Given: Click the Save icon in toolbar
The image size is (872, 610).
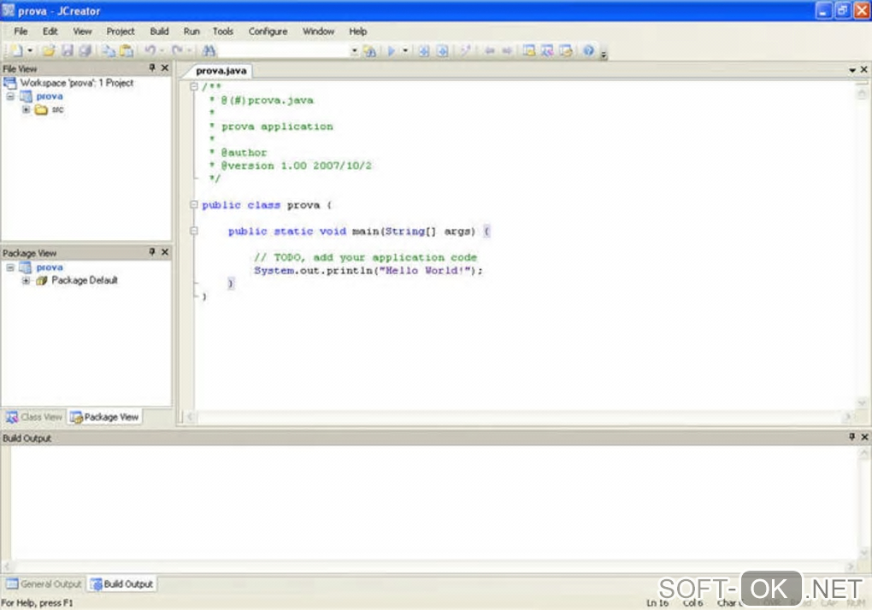Looking at the screenshot, I should click(x=68, y=50).
